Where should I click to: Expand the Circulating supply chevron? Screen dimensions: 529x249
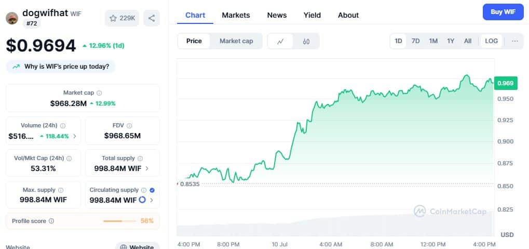coord(152,200)
